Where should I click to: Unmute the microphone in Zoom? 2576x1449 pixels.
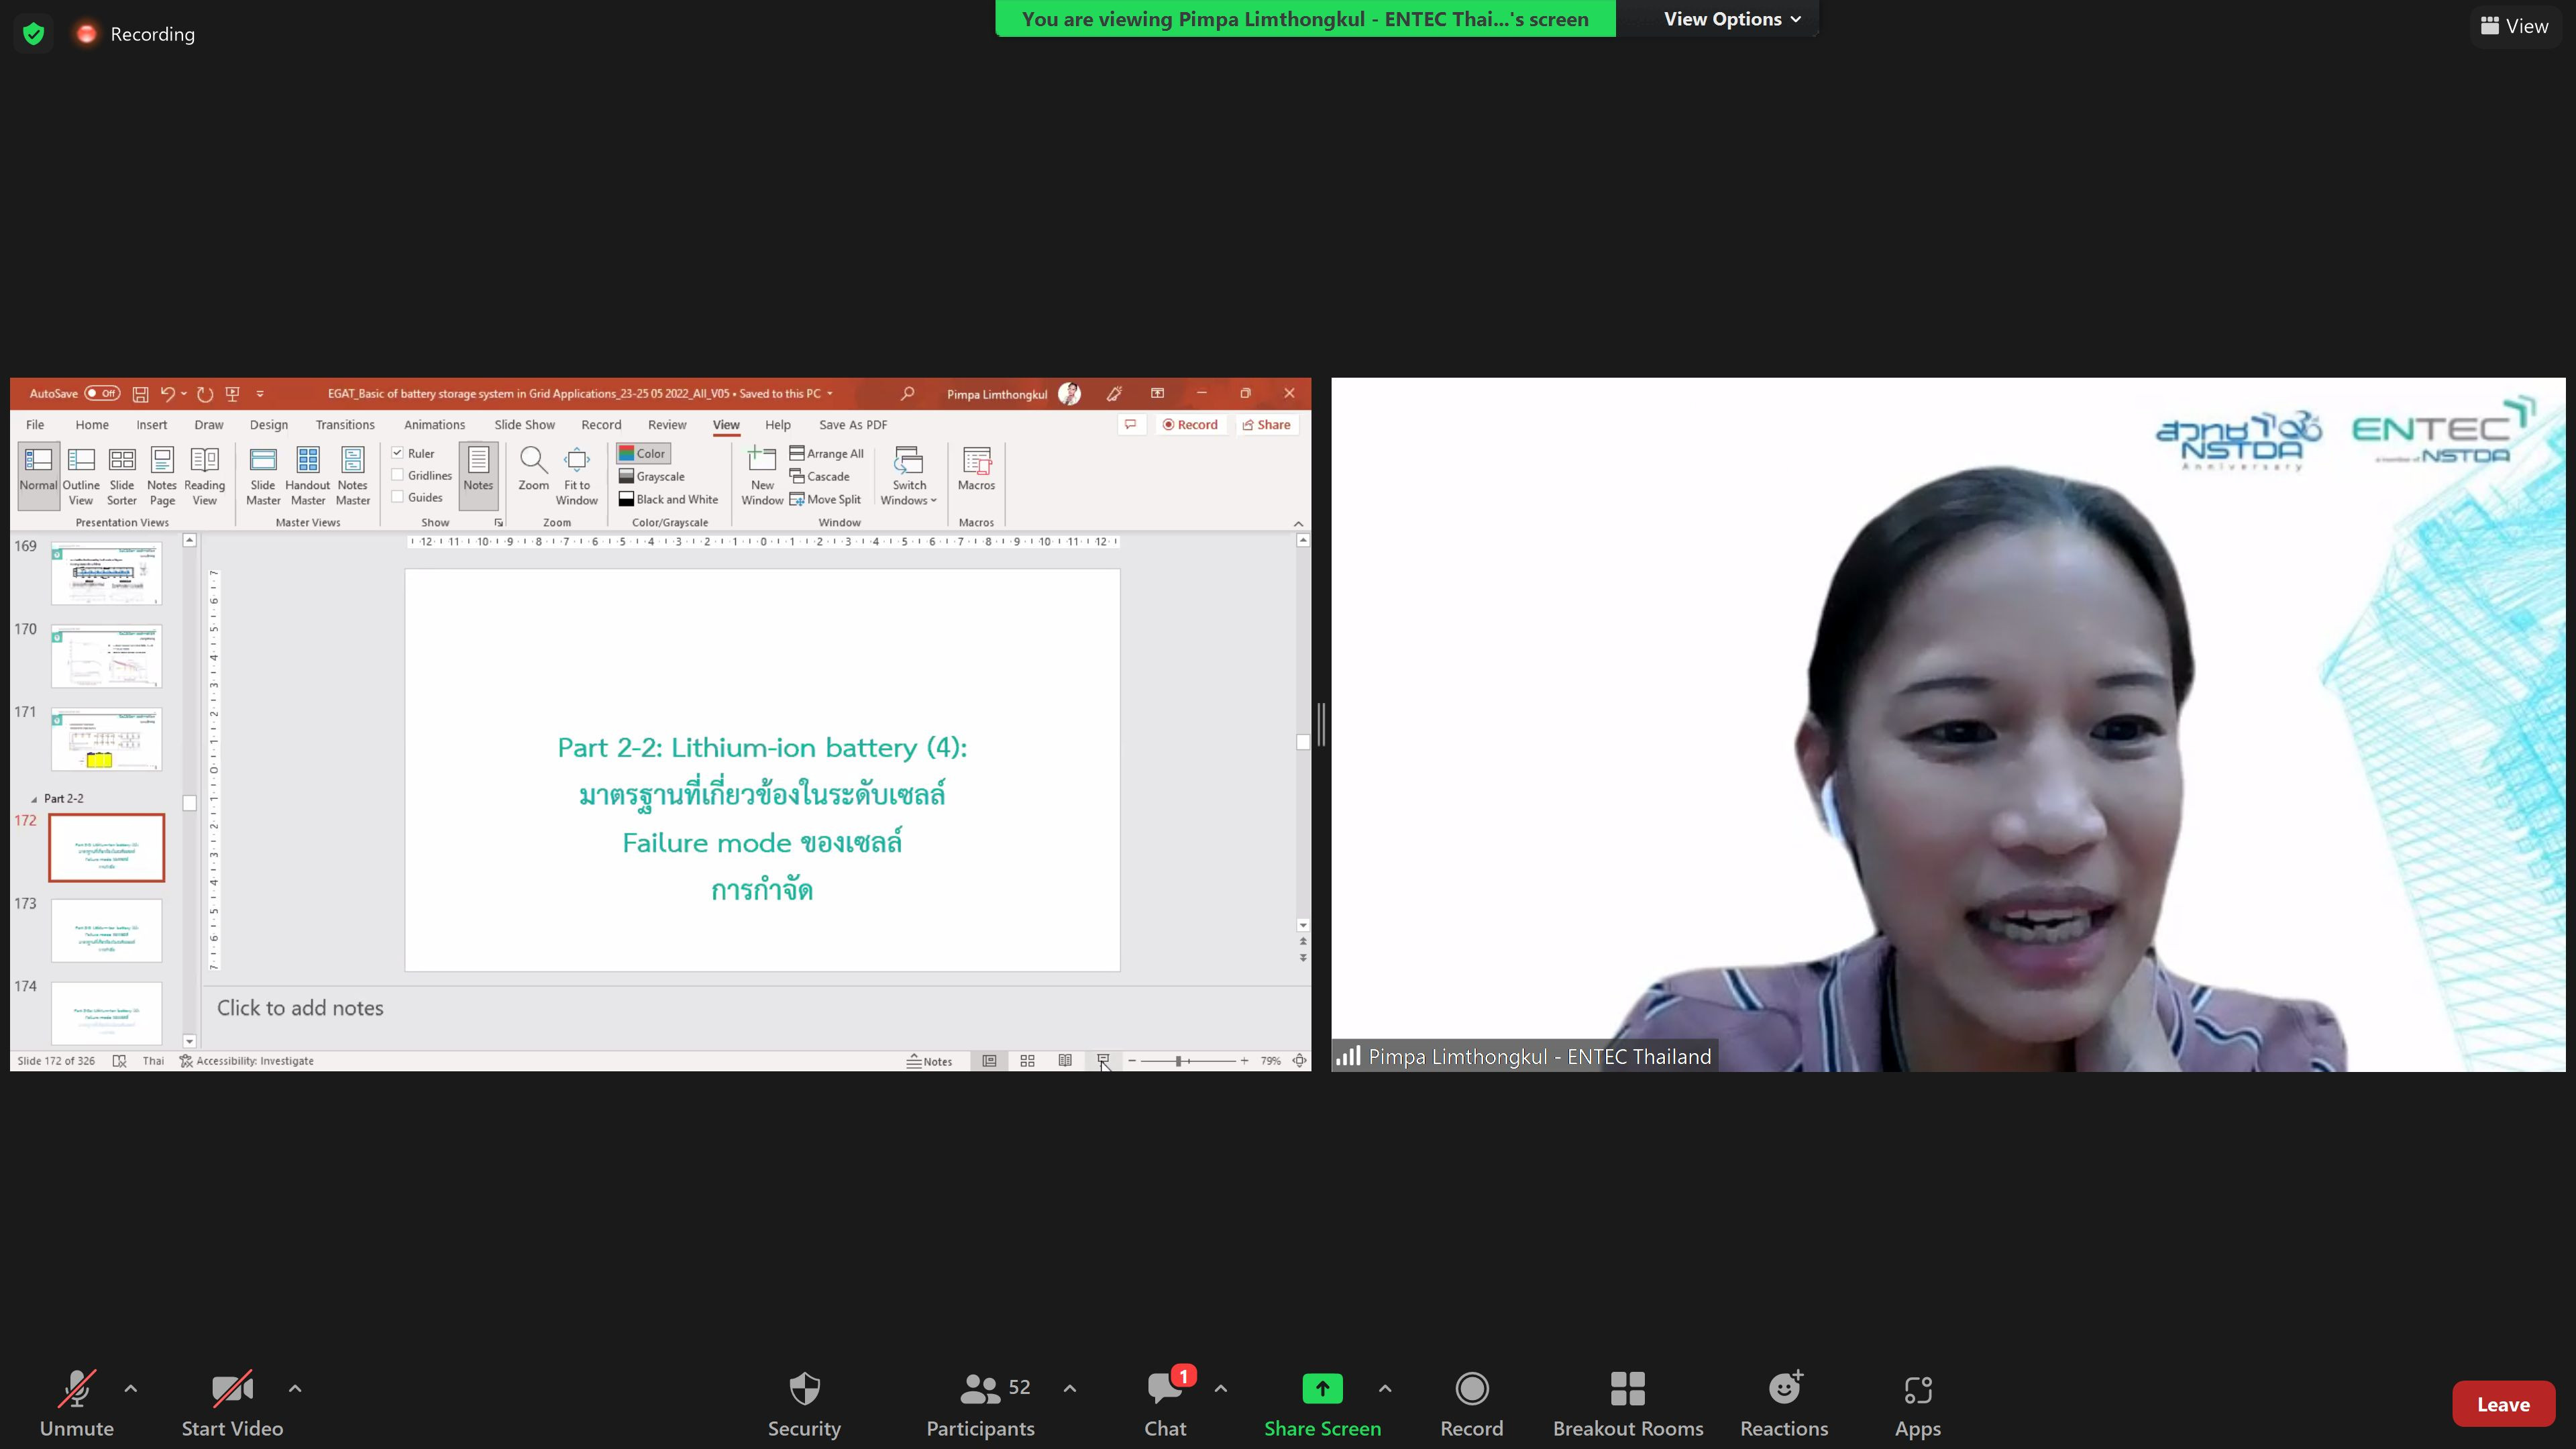click(x=77, y=1403)
